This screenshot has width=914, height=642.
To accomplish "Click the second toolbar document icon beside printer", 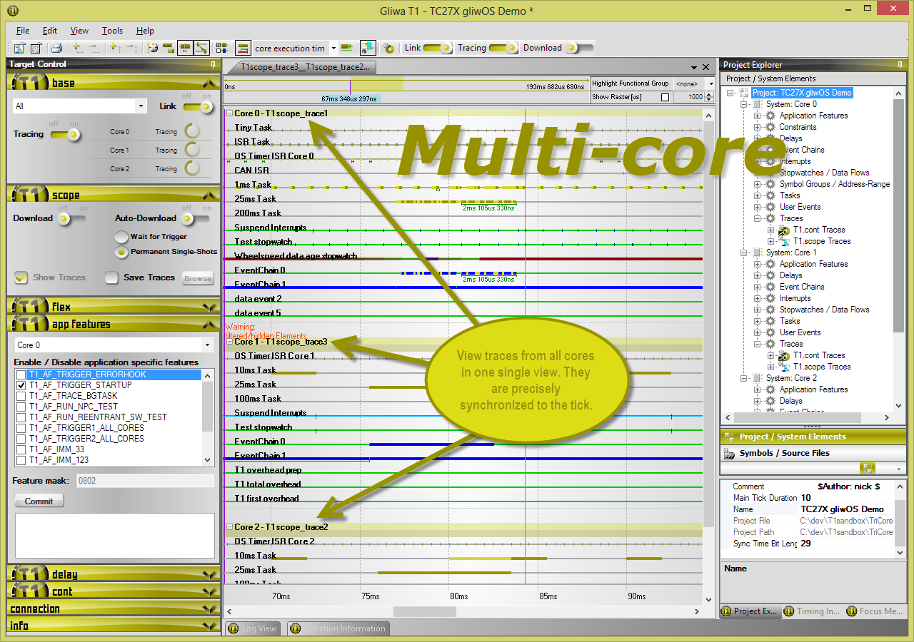I will tap(36, 49).
